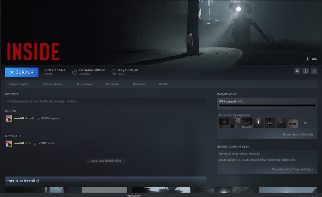Screen dimensions: 322x197
Task: Click the controller support icon
Action: (x=314, y=59)
